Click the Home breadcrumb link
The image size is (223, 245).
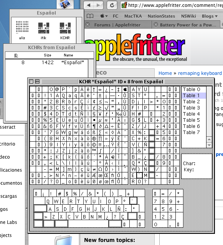point(165,73)
